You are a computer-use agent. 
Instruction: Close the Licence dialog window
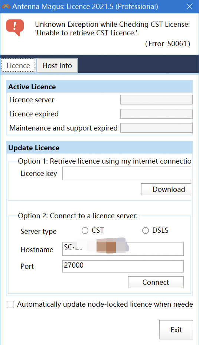coord(190,7)
